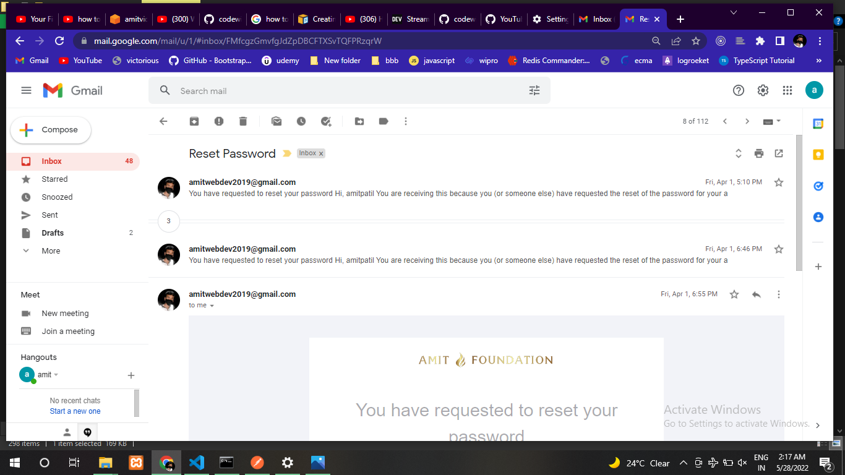Viewport: 845px width, 475px height.
Task: Click the Compose button
Action: tap(50, 130)
